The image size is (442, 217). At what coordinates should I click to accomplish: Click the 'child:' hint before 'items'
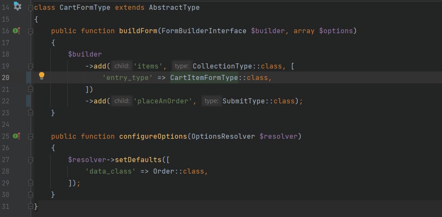click(x=122, y=66)
